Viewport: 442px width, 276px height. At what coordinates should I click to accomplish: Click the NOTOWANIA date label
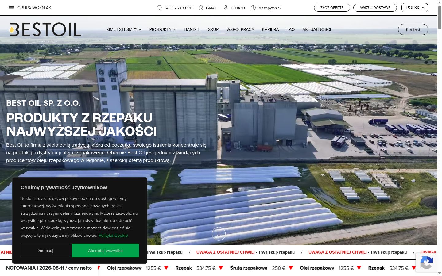click(49, 268)
